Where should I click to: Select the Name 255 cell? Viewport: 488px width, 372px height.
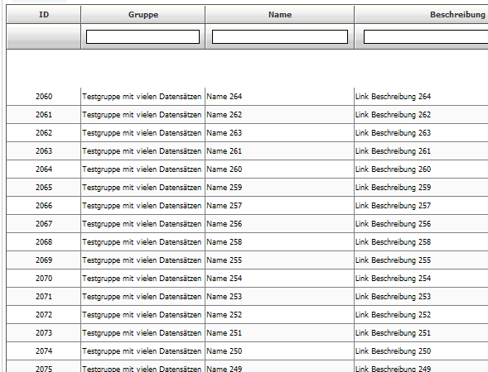279,260
